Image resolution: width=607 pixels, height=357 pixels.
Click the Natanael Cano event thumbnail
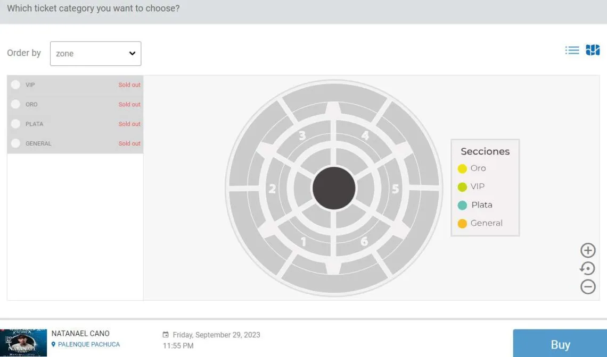click(x=23, y=343)
